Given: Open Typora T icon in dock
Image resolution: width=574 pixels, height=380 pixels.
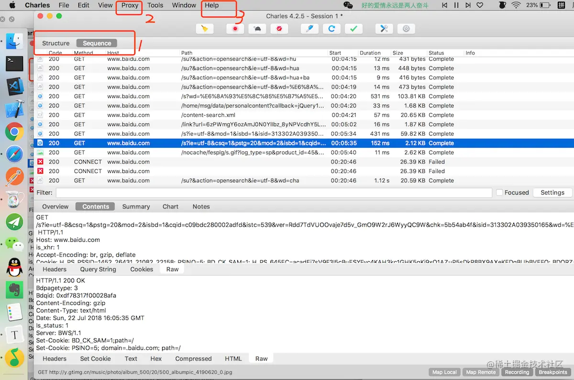Looking at the screenshot, I should pos(15,335).
